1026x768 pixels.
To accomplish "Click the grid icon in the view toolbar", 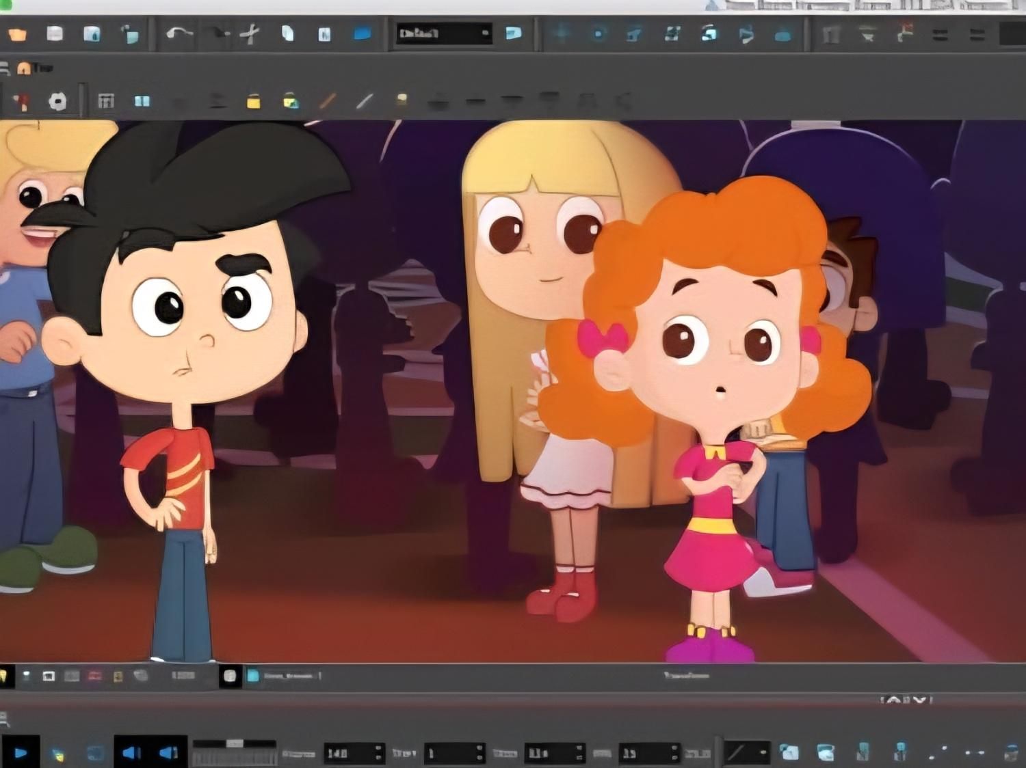I will click(106, 102).
